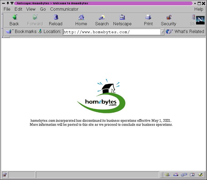Click the page location proxy icon
This screenshot has width=207, height=180.
click(x=40, y=31)
